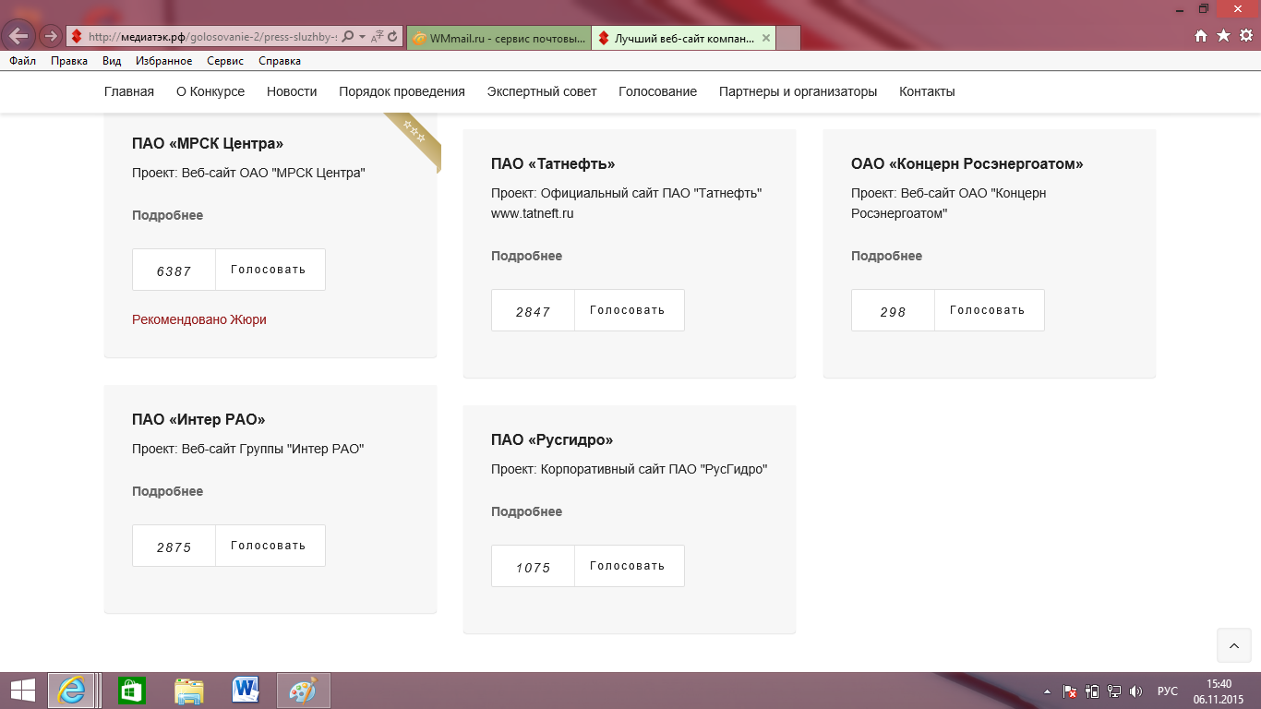This screenshot has width=1261, height=709.
Task: Open the О Конкурсе nav link
Action: tap(210, 91)
